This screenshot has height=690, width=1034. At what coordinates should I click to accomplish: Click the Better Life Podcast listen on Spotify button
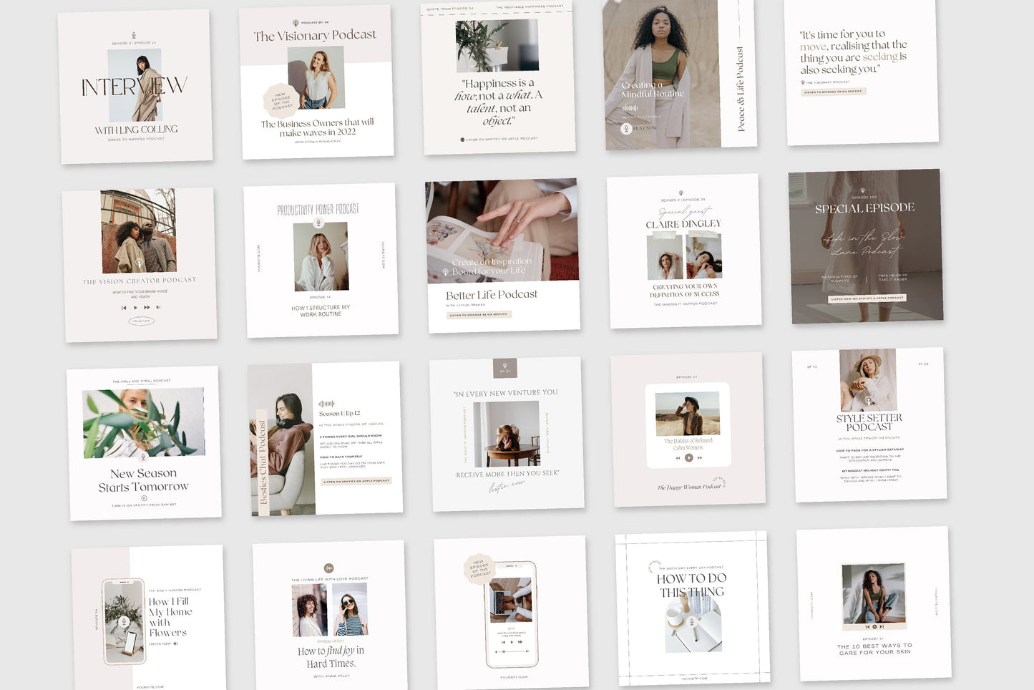[478, 314]
